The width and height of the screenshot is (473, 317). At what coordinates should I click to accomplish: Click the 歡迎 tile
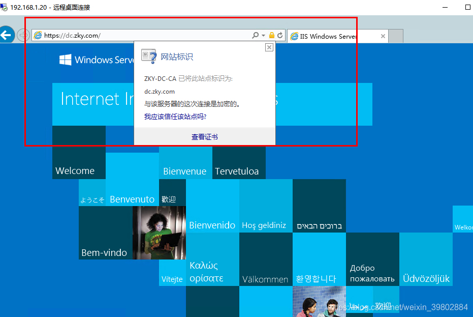pyautogui.click(x=172, y=192)
